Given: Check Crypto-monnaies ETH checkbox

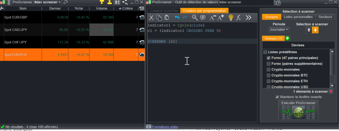Looking at the screenshot, I should pyautogui.click(x=269, y=81).
